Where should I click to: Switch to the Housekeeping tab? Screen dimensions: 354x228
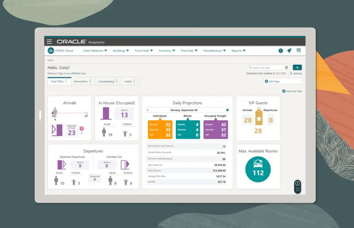pos(106,82)
